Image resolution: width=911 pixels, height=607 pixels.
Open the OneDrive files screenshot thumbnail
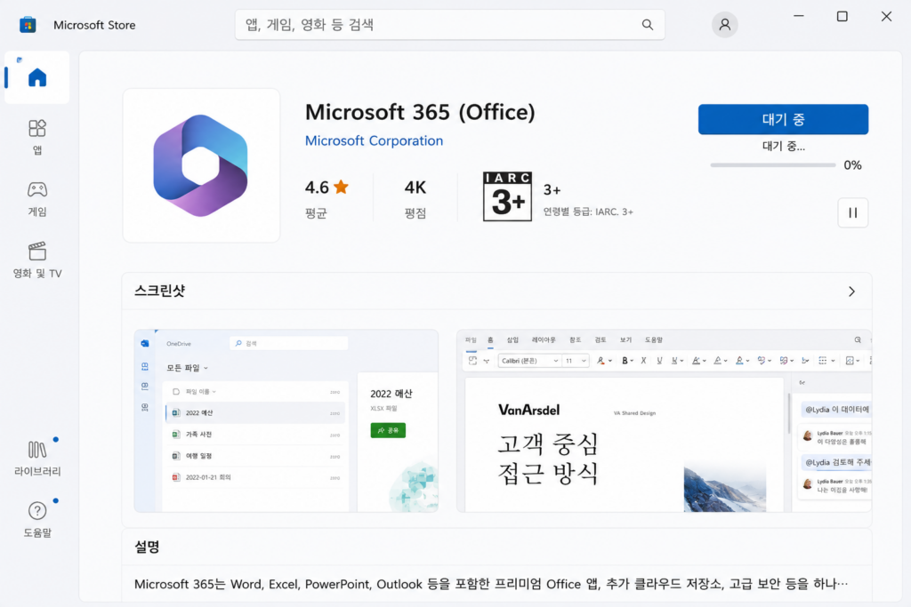coord(286,420)
